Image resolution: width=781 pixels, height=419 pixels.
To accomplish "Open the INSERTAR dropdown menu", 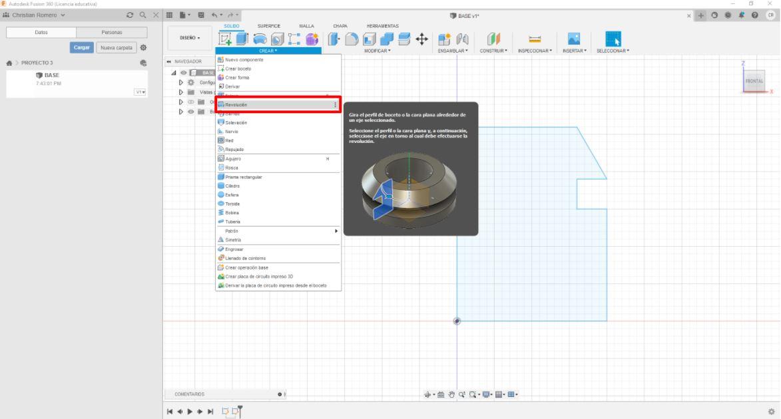I will (575, 51).
